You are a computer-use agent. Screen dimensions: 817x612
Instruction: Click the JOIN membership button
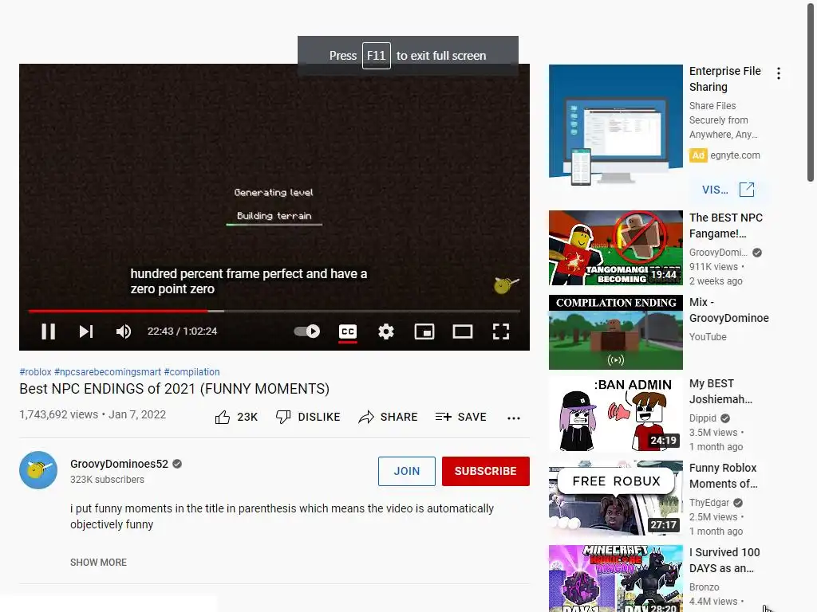[406, 471]
